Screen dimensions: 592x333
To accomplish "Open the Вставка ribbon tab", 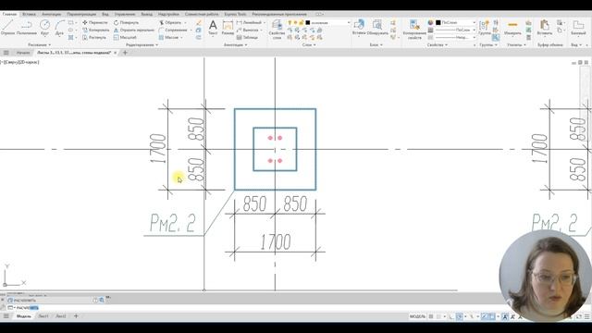I will (x=29, y=14).
